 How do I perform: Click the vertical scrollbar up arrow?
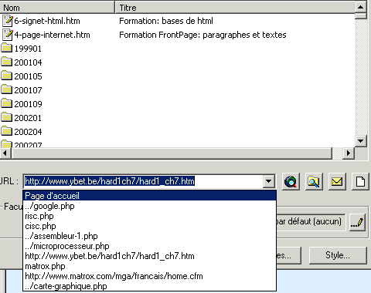point(360,7)
